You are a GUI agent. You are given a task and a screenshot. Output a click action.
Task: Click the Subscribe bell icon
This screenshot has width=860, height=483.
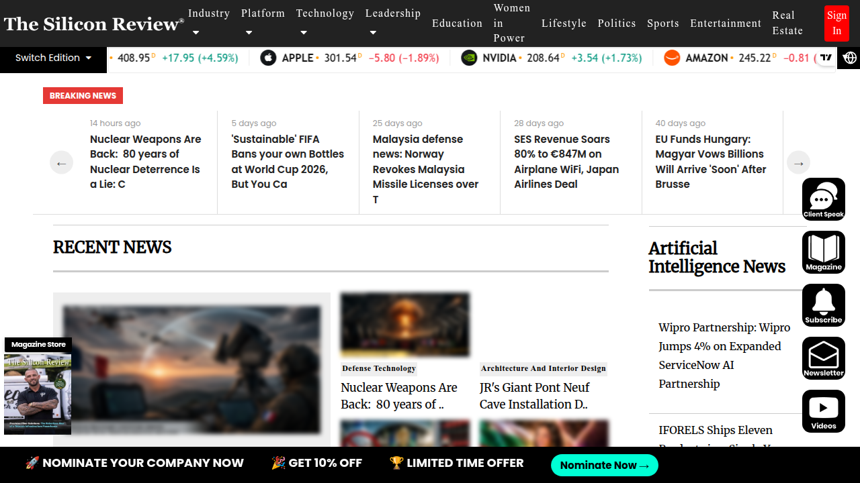click(x=824, y=305)
